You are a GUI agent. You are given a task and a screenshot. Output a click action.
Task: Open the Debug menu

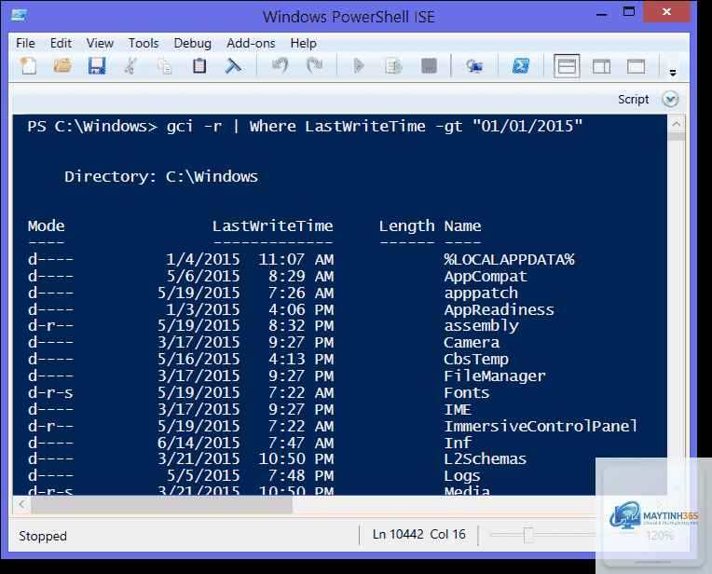[193, 43]
